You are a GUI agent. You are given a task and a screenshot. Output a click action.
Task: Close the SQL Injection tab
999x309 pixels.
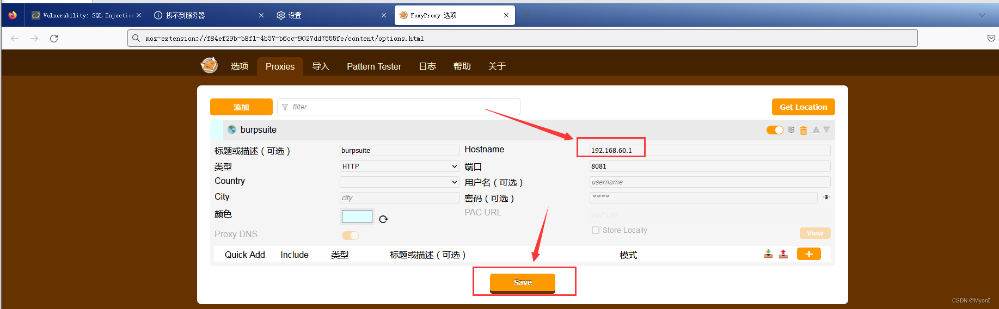click(139, 15)
